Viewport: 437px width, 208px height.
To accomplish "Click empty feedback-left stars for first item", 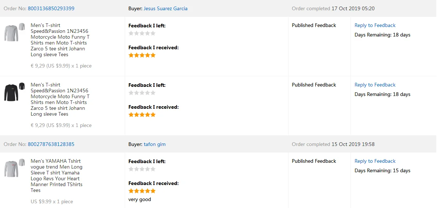I will (x=142, y=33).
